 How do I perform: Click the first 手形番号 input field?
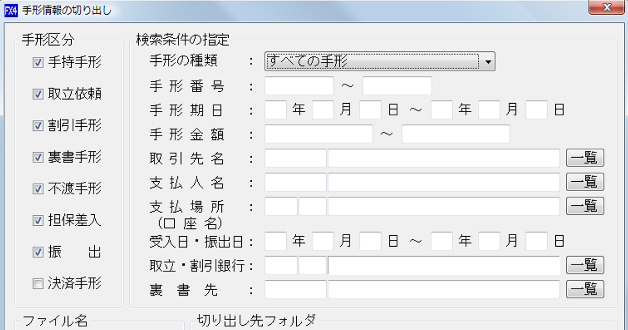(298, 85)
